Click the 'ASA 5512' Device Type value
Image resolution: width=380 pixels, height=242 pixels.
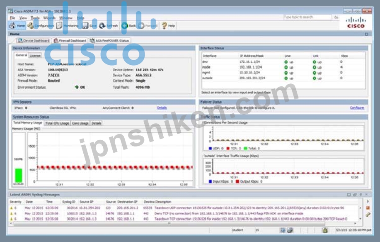(143, 75)
